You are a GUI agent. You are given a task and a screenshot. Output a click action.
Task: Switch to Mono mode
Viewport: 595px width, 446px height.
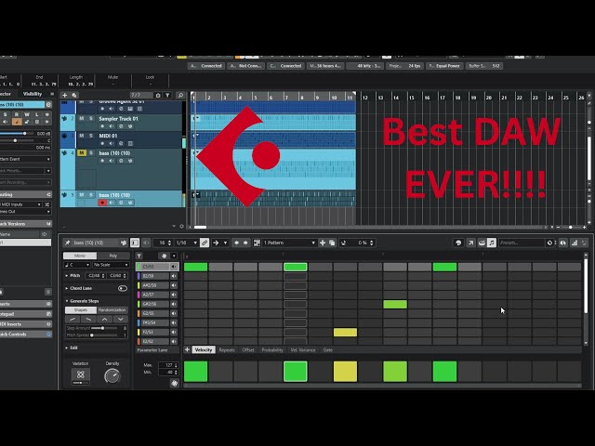pyautogui.click(x=80, y=256)
